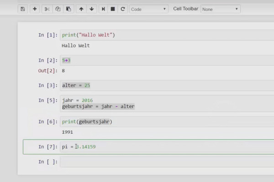274x182 pixels.
Task: Click line geburtsjahr = jahr - alter
Action: (98, 106)
